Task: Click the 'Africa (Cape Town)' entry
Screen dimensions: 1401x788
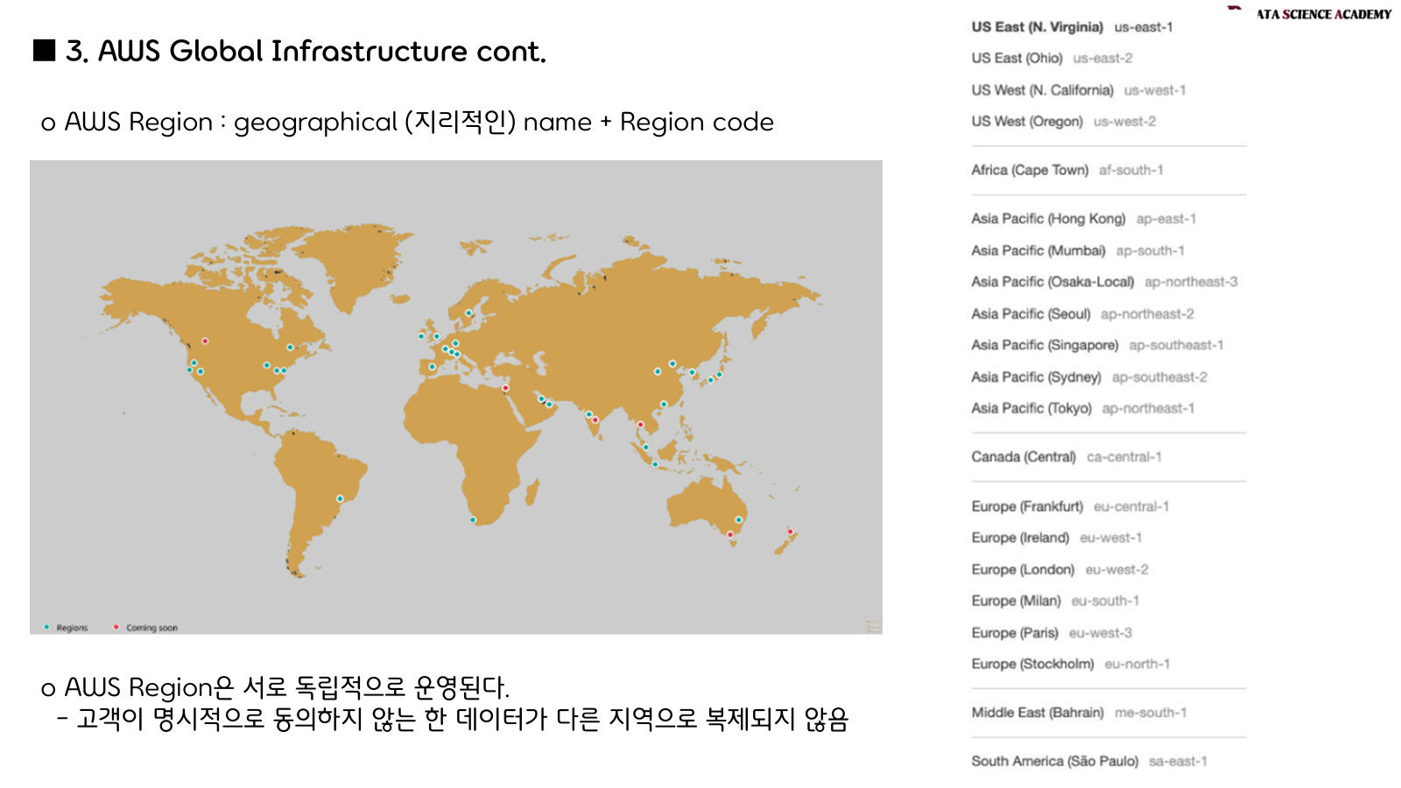Action: pyautogui.click(x=1030, y=170)
